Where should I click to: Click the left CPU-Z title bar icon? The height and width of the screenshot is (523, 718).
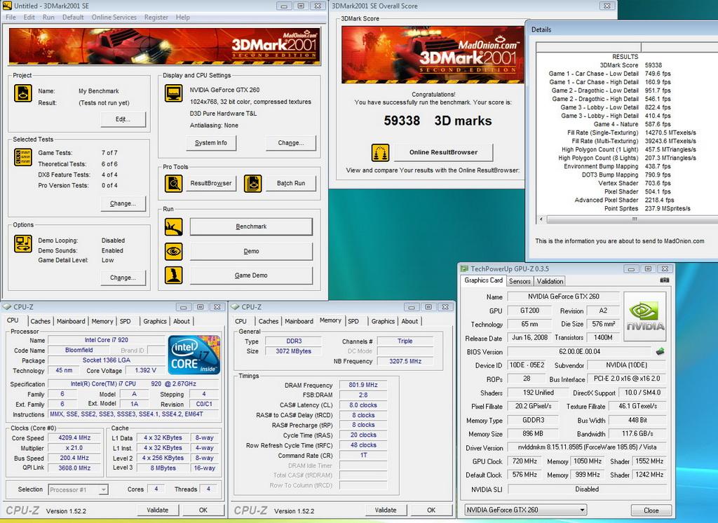pyautogui.click(x=7, y=307)
